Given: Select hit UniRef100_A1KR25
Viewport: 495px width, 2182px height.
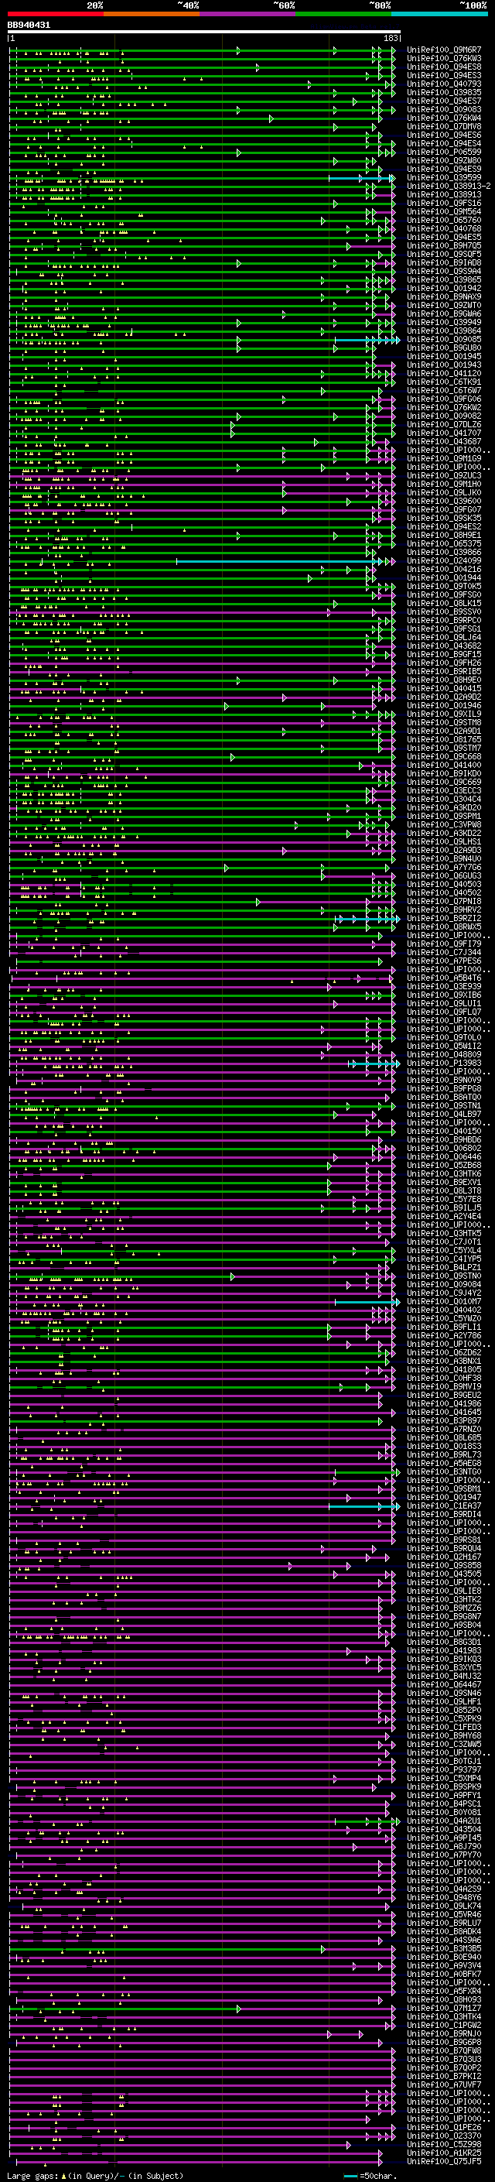Looking at the screenshot, I should click(444, 2153).
